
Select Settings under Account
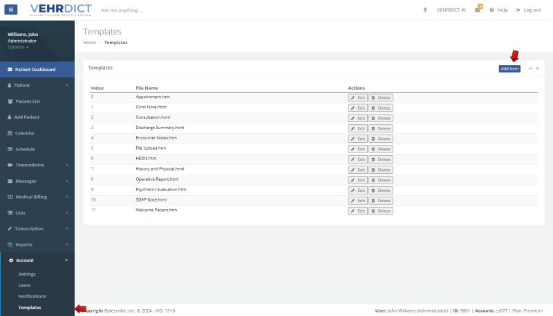coord(27,274)
